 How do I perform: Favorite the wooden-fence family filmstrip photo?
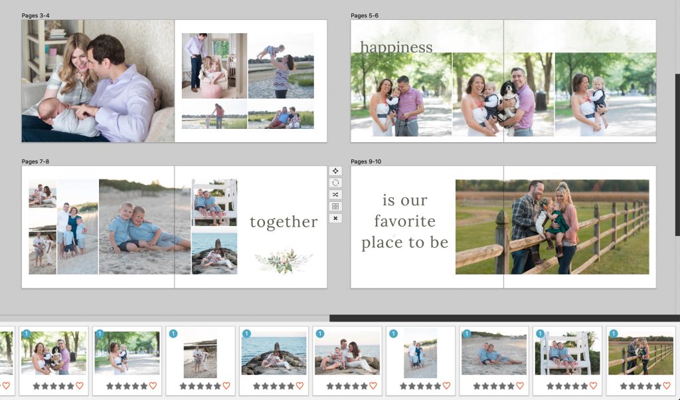[x=667, y=385]
